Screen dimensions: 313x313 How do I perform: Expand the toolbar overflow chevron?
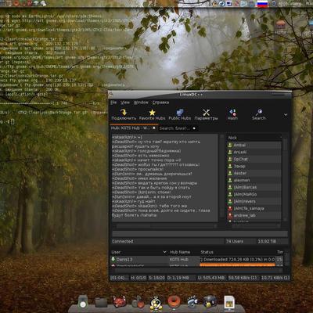[x=286, y=115]
